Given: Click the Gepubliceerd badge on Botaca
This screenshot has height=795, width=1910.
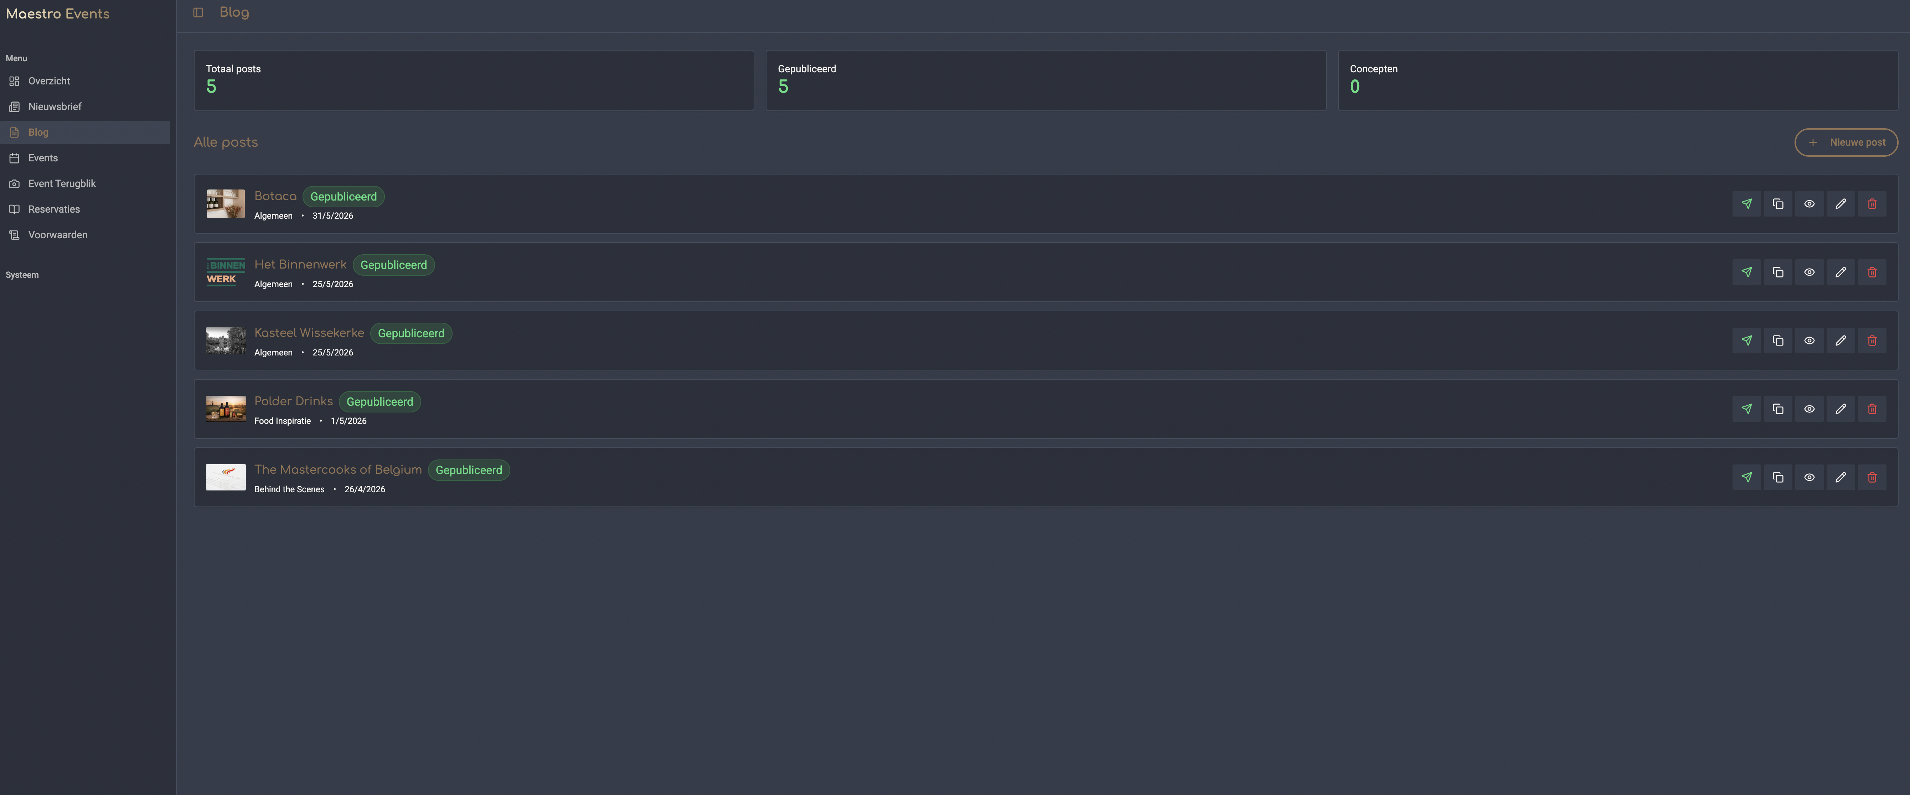Looking at the screenshot, I should [x=343, y=196].
